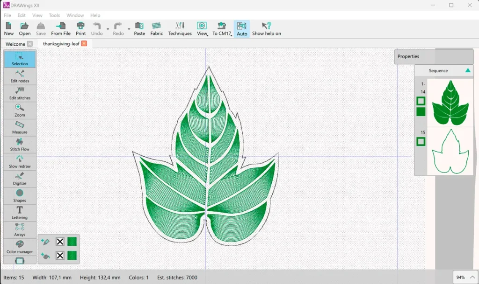Click the fill bucket color icon
The width and height of the screenshot is (479, 284).
pos(45,256)
